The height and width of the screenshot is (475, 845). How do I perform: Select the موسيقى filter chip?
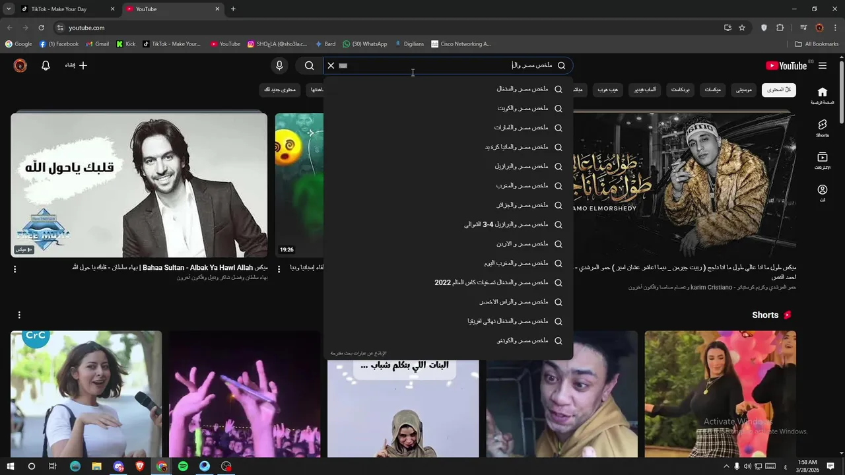(744, 90)
